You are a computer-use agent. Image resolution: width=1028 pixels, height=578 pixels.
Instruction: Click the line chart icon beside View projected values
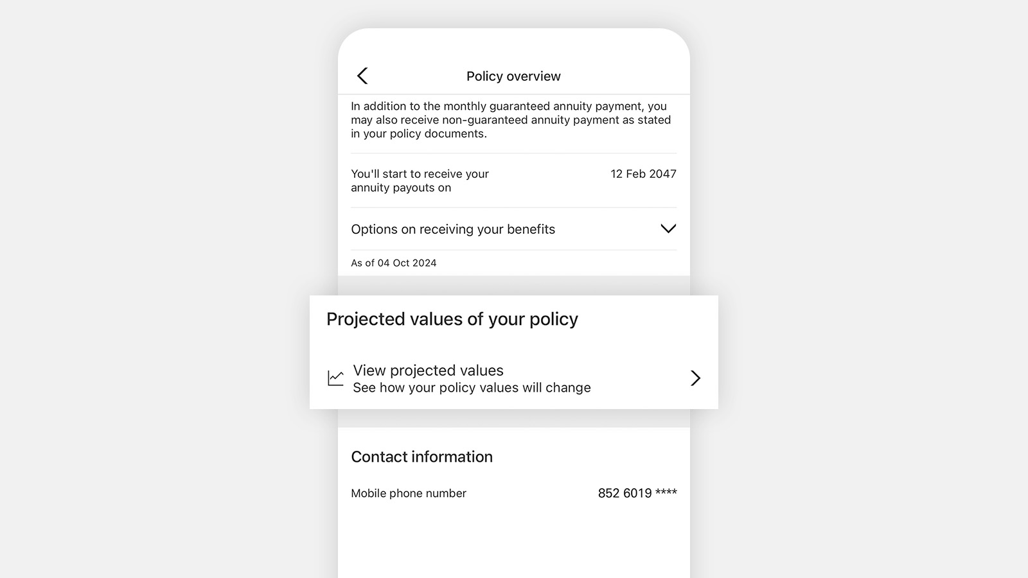click(x=335, y=378)
